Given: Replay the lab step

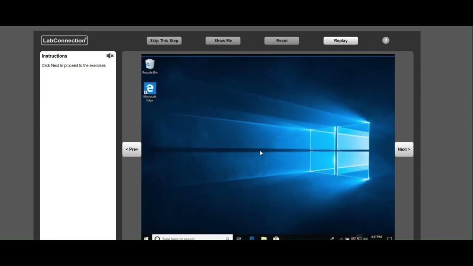Looking at the screenshot, I should tap(341, 41).
